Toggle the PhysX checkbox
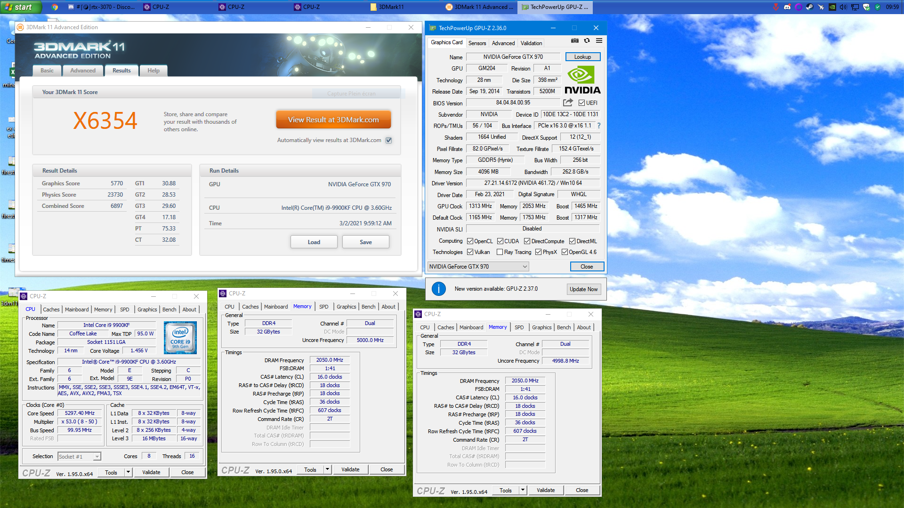This screenshot has width=904, height=508. [538, 252]
